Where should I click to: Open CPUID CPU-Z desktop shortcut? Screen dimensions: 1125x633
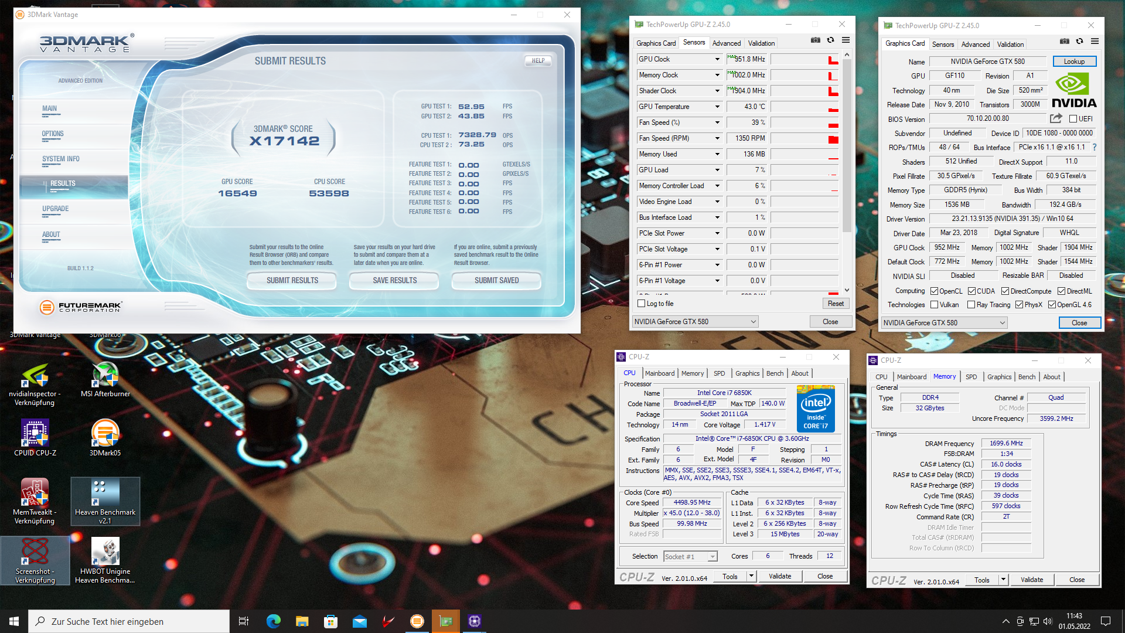[x=35, y=438]
